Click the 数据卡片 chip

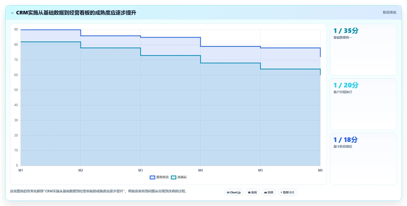tap(287, 192)
